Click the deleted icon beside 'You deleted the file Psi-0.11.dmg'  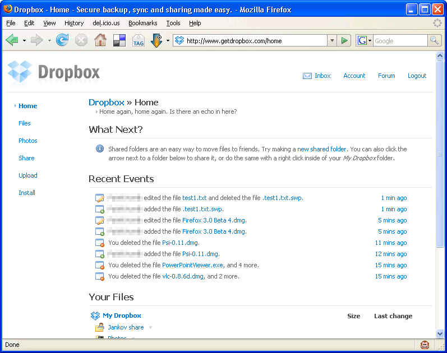(x=100, y=243)
